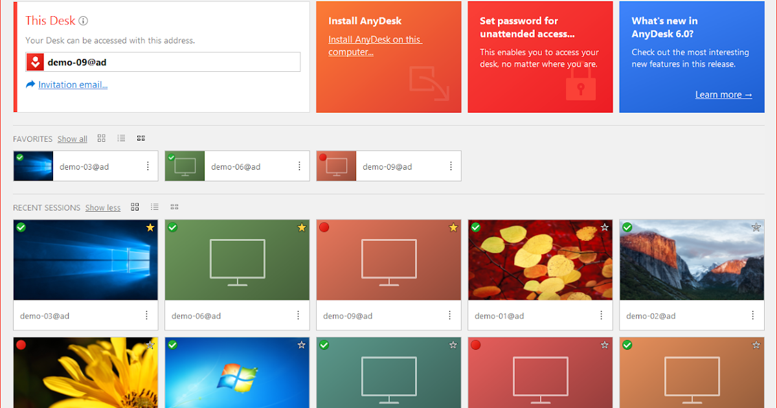Viewport: 777px width, 408px height.
Task: Unfavorite demo-03@ad using its gold star
Action: (x=150, y=227)
